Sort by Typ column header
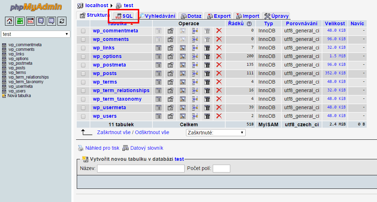 (268, 23)
